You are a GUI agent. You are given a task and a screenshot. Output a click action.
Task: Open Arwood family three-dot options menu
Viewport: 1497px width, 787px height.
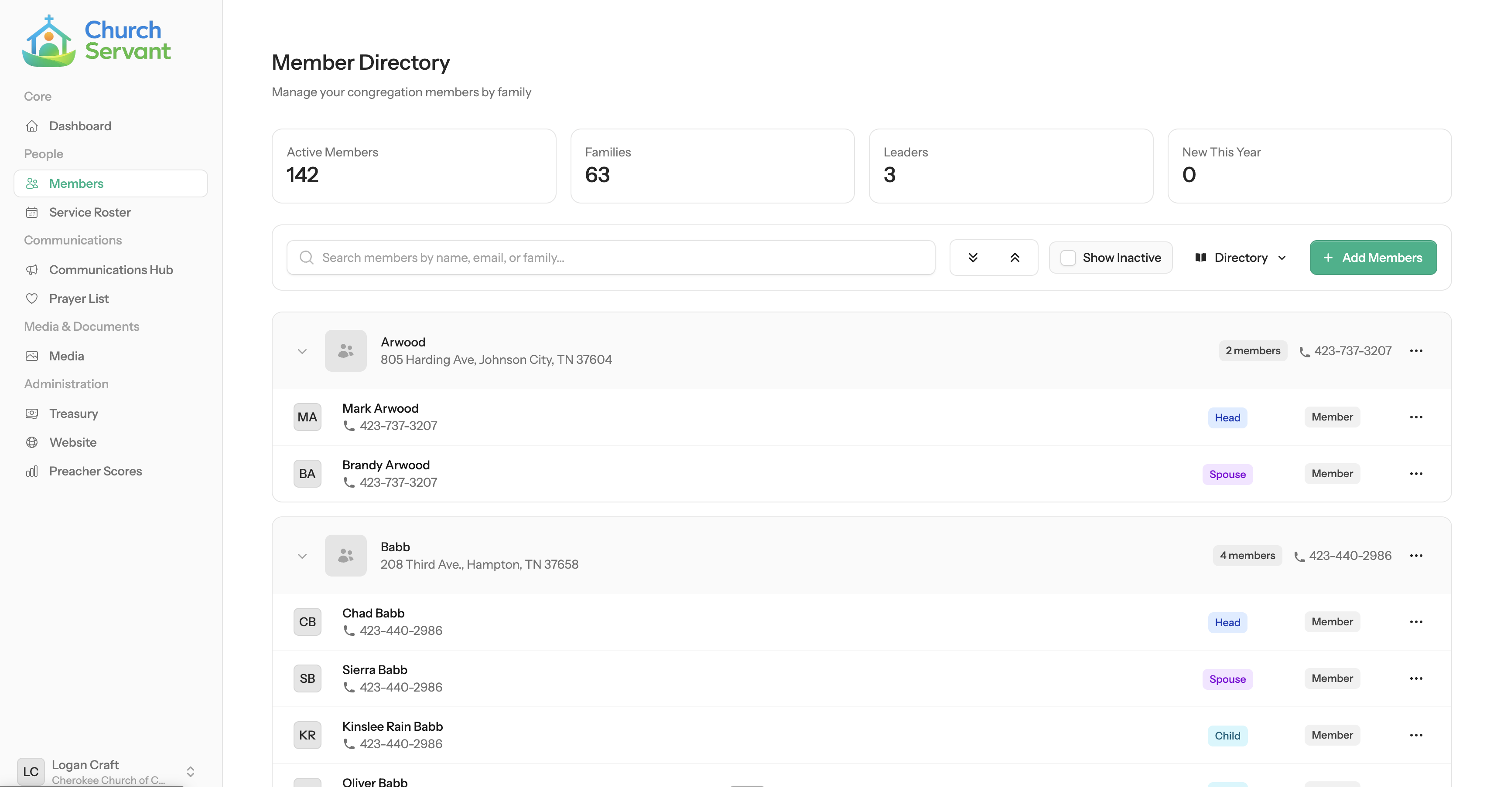pyautogui.click(x=1415, y=351)
